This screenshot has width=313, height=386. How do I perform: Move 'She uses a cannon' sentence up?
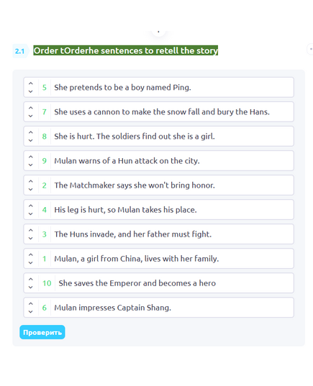(x=30, y=108)
